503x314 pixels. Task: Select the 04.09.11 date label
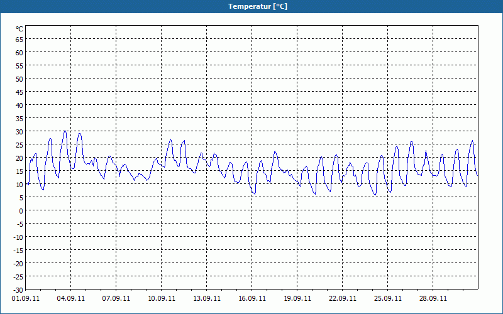click(x=71, y=298)
